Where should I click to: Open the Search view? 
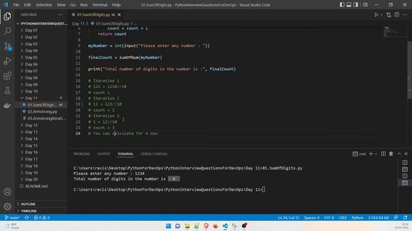[7, 31]
